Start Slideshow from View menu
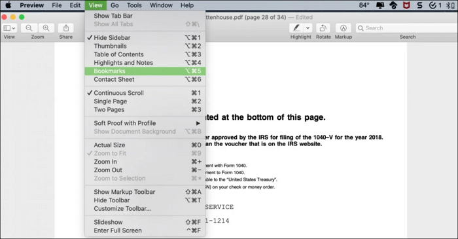 [145, 222]
